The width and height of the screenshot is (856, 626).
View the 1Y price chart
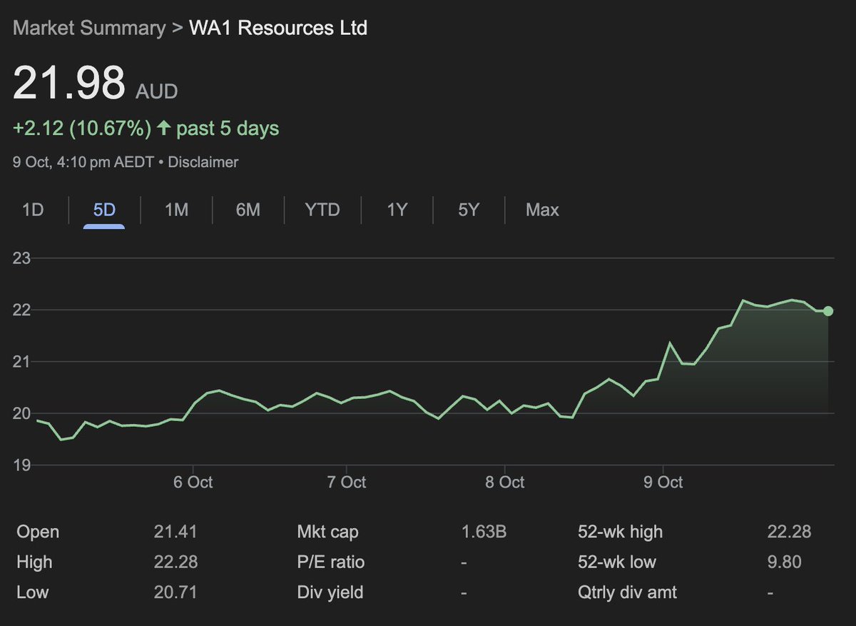(397, 209)
